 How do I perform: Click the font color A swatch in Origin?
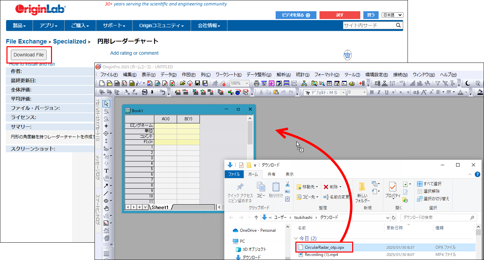tap(460, 92)
